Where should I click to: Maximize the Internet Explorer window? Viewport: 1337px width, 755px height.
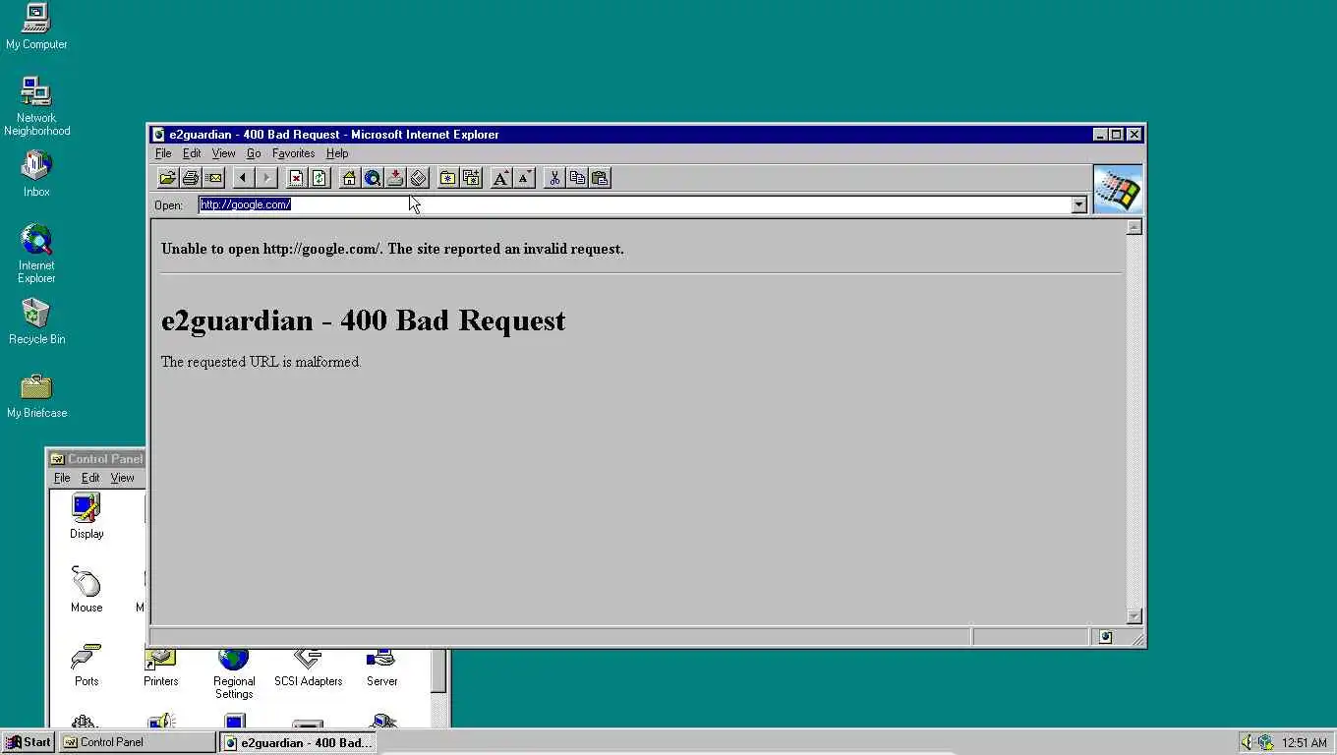pyautogui.click(x=1117, y=135)
